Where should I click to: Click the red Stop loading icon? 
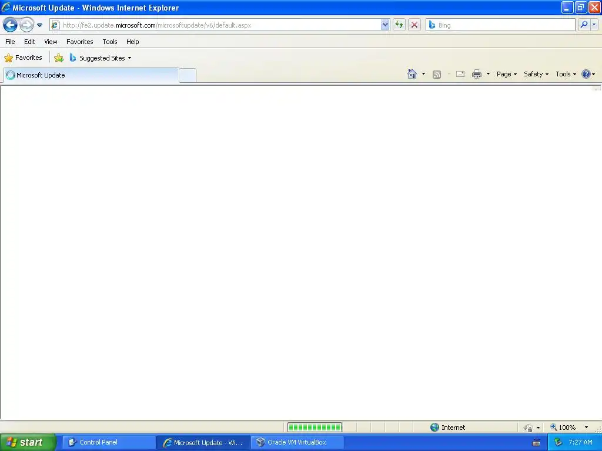[414, 25]
